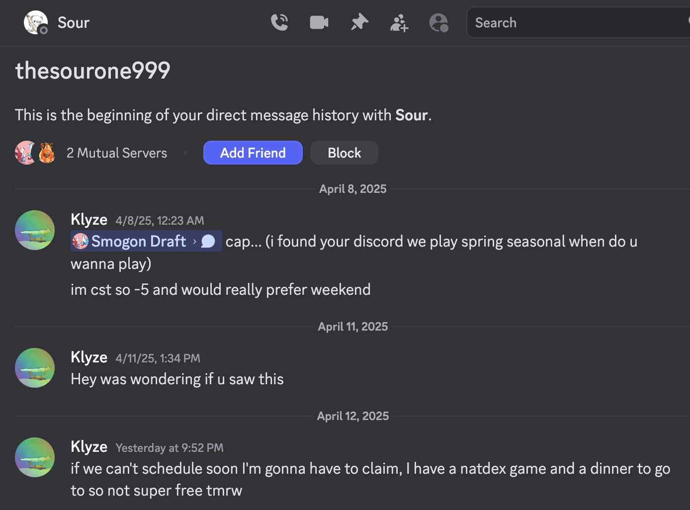Add friends to this DM

click(399, 22)
